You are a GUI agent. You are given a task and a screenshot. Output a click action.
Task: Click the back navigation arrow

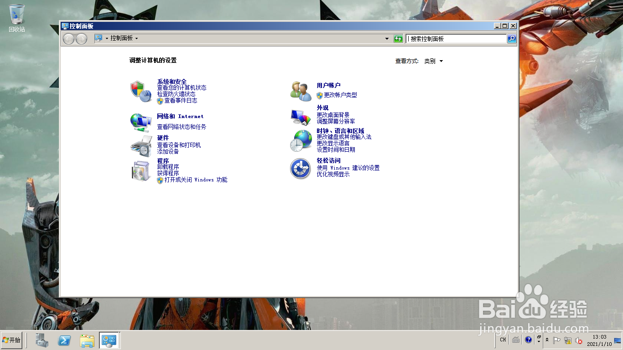68,39
